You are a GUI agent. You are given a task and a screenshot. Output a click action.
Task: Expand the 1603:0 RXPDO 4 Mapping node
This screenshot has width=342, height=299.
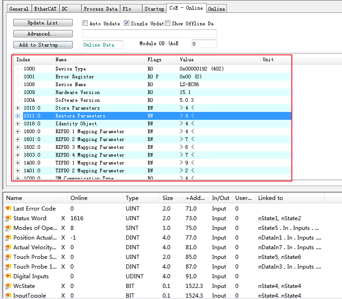(17, 155)
